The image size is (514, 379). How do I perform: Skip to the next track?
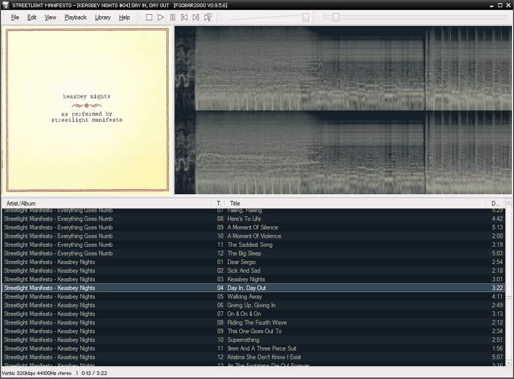tap(196, 17)
